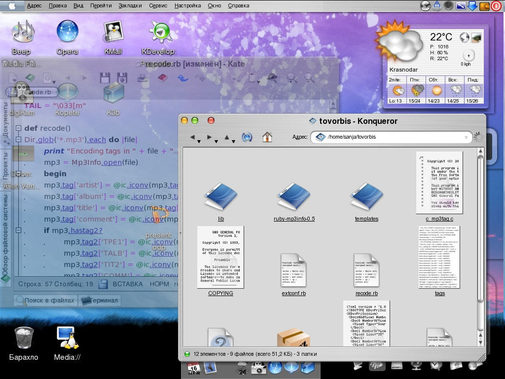This screenshot has height=379, width=505.
Task: Click the blue Undo arrow in Kate
Action: (183, 78)
